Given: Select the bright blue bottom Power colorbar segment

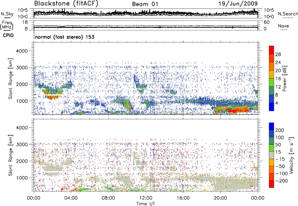Looking at the screenshot, I should point(272,107).
